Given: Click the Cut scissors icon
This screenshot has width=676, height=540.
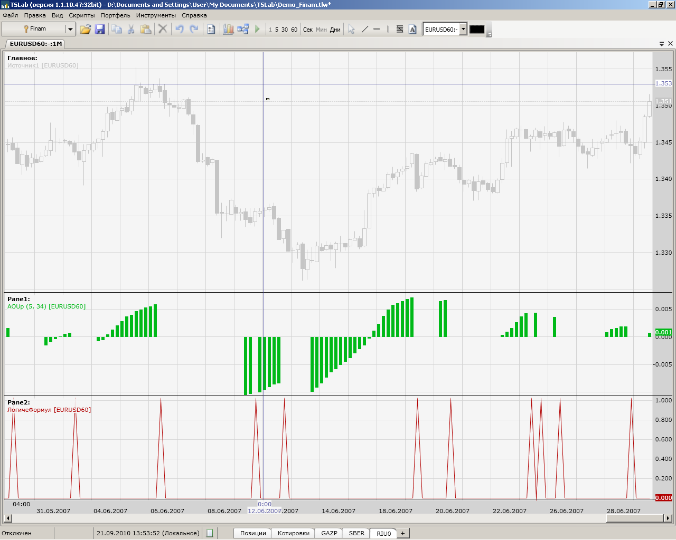Looking at the screenshot, I should [131, 30].
